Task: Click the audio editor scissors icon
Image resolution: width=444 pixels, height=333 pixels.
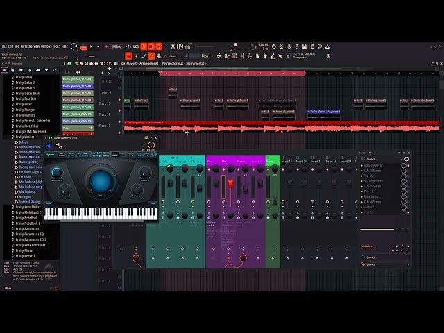Action: tap(282, 46)
